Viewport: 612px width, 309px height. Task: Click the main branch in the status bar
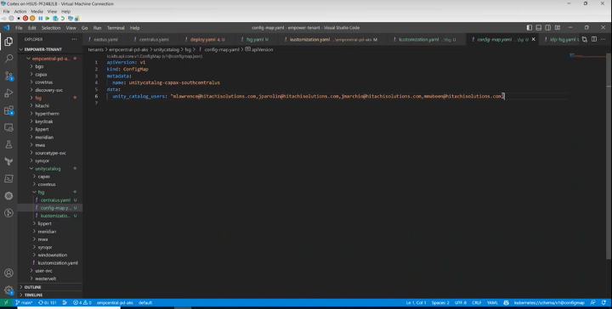click(x=24, y=303)
